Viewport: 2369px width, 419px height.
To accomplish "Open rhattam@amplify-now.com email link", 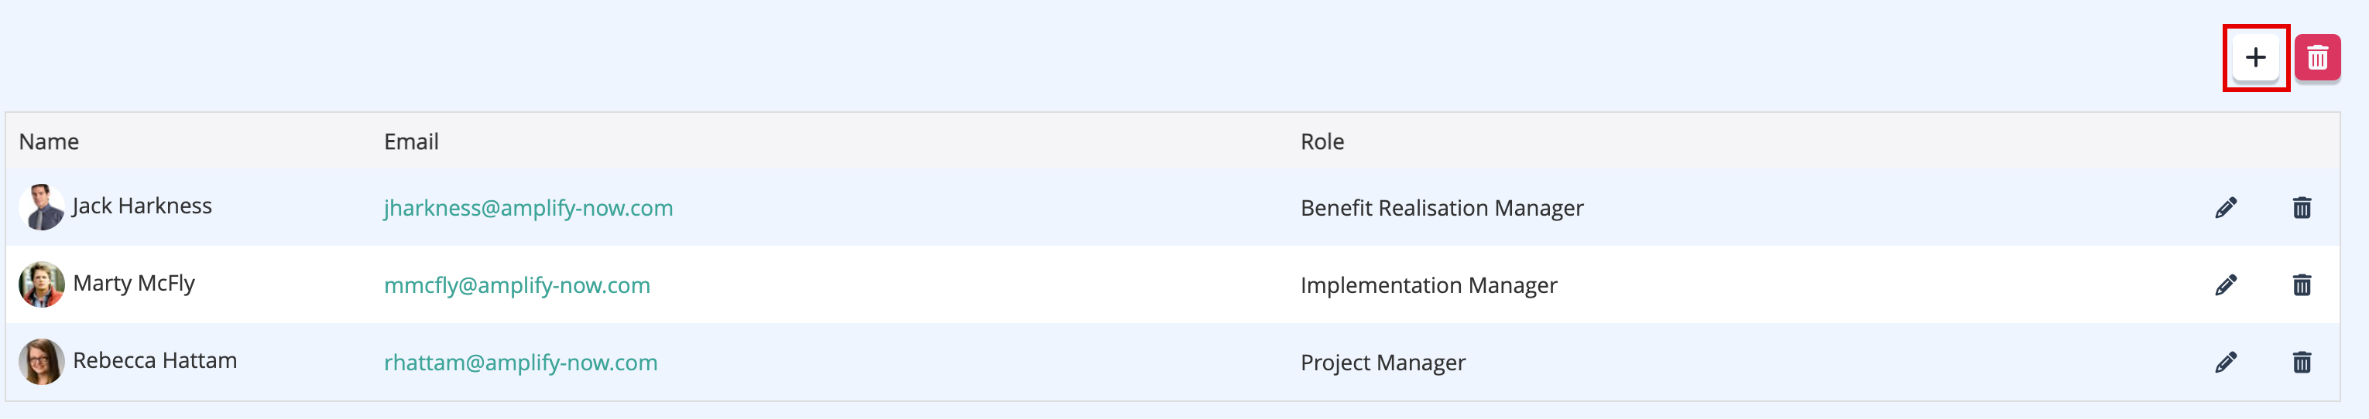I will [x=520, y=362].
